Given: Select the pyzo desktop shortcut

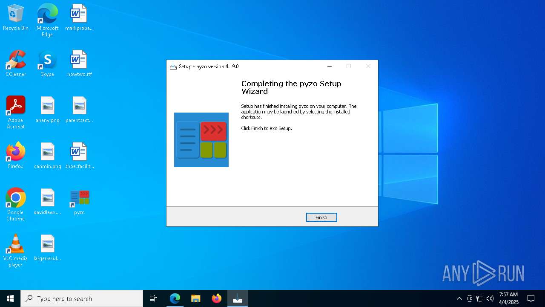Looking at the screenshot, I should click(x=79, y=202).
